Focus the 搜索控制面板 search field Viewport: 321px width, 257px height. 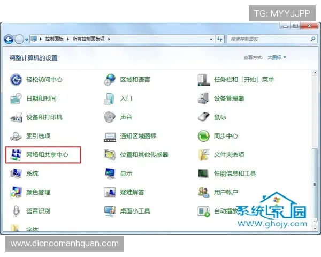tap(272, 39)
